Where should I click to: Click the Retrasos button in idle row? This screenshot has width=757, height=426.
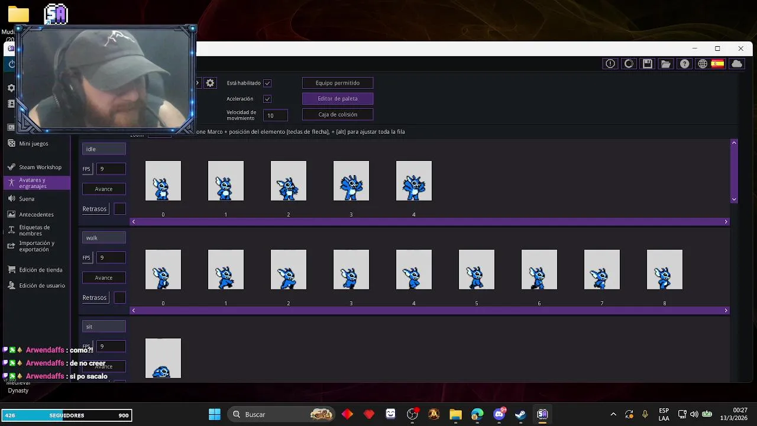click(x=95, y=209)
